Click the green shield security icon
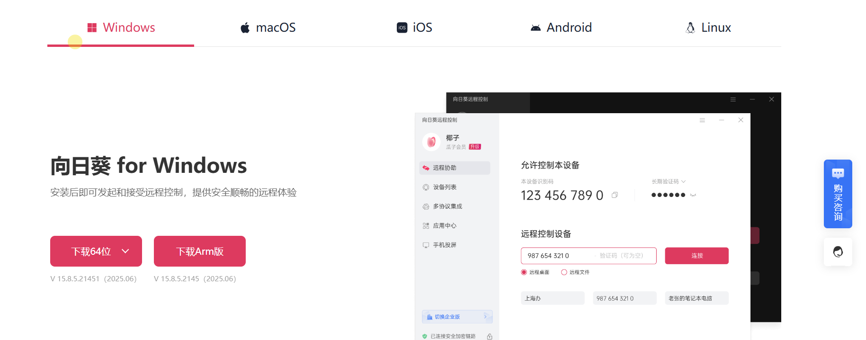 425,336
